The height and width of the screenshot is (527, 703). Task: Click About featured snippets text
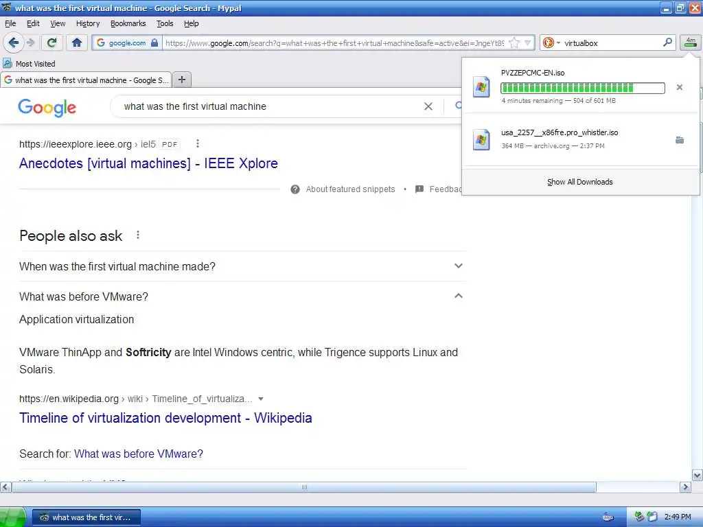pos(351,189)
